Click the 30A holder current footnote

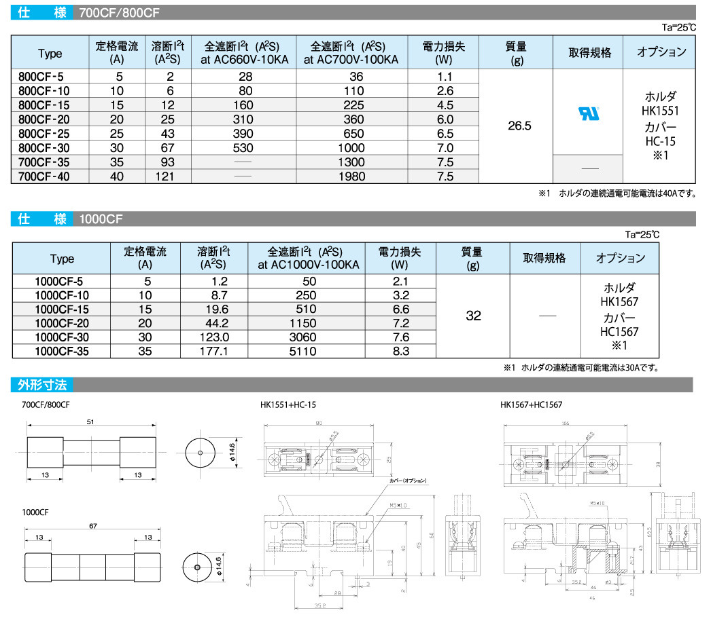(x=581, y=368)
